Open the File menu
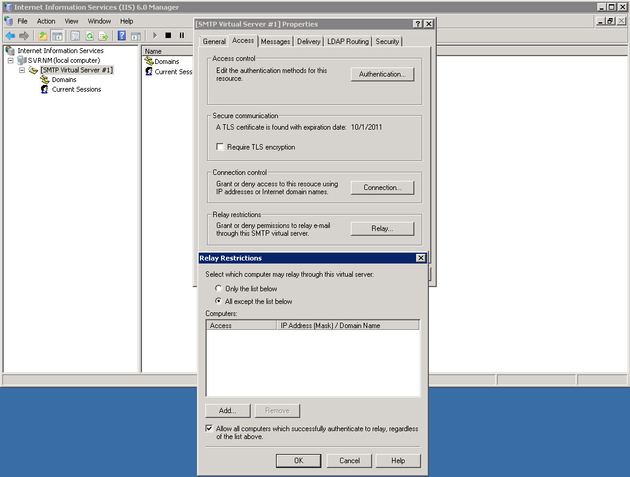The width and height of the screenshot is (630, 477). tap(22, 21)
